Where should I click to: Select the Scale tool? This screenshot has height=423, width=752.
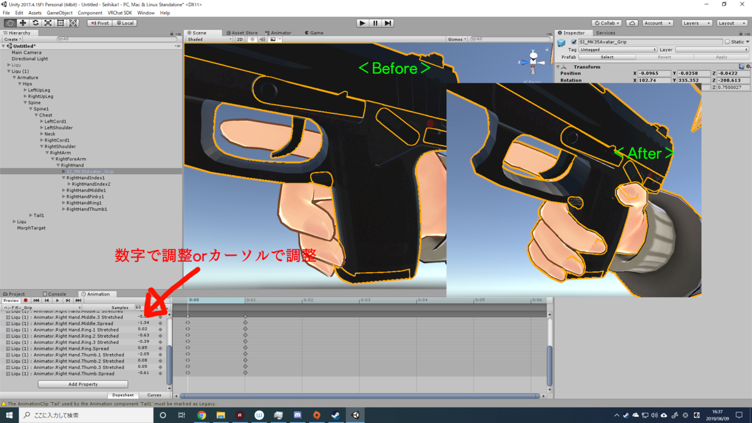[x=48, y=23]
